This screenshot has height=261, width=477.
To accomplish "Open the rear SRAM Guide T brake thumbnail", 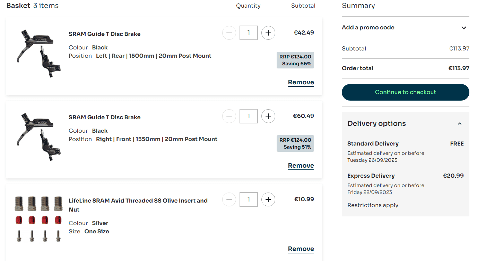I will pyautogui.click(x=38, y=53).
